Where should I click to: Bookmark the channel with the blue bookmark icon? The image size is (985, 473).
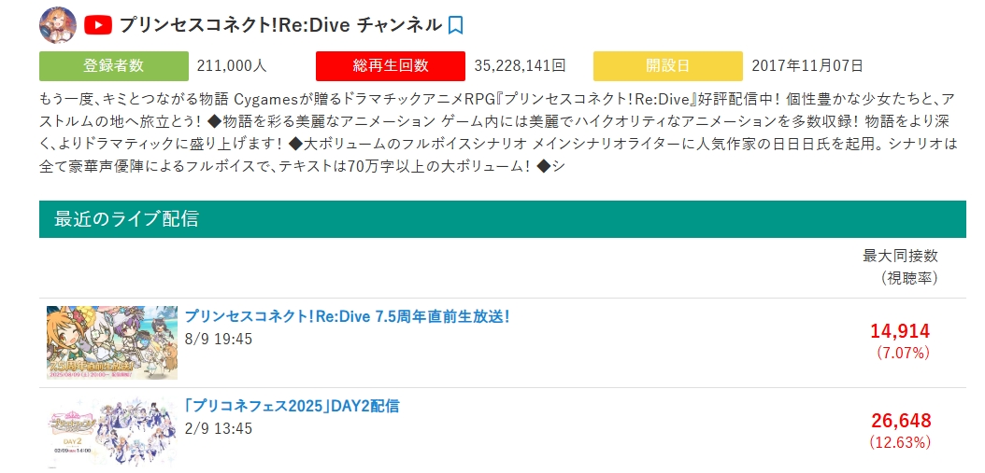[x=456, y=25]
